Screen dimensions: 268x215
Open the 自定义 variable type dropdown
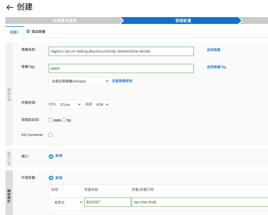[x=68, y=202]
